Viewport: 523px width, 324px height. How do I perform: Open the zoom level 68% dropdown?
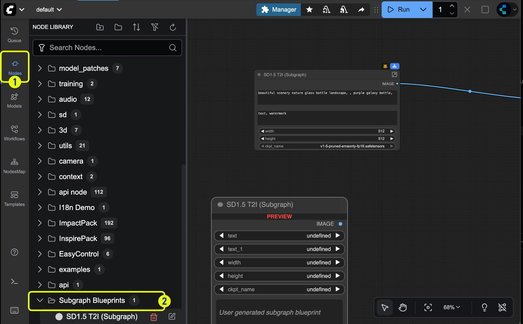(451, 307)
